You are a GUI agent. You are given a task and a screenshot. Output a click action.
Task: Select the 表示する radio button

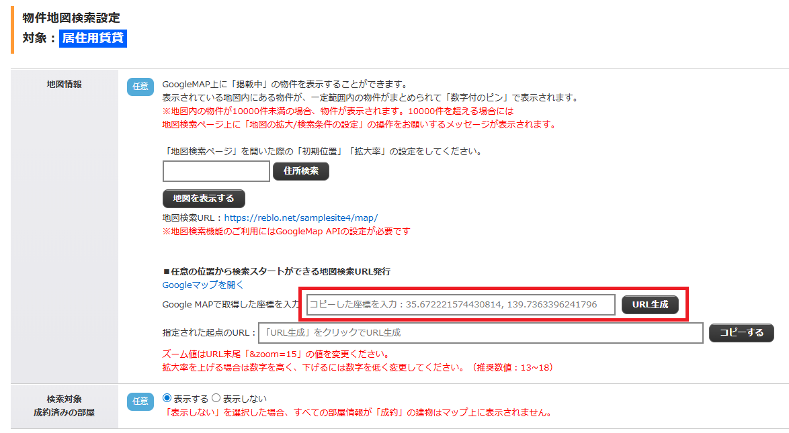coord(167,398)
